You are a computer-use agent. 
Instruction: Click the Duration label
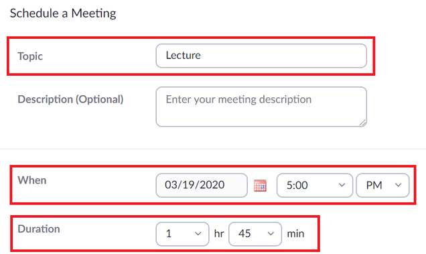click(39, 229)
